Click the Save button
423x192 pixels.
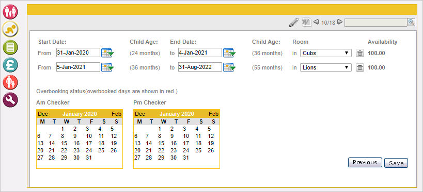pyautogui.click(x=396, y=163)
